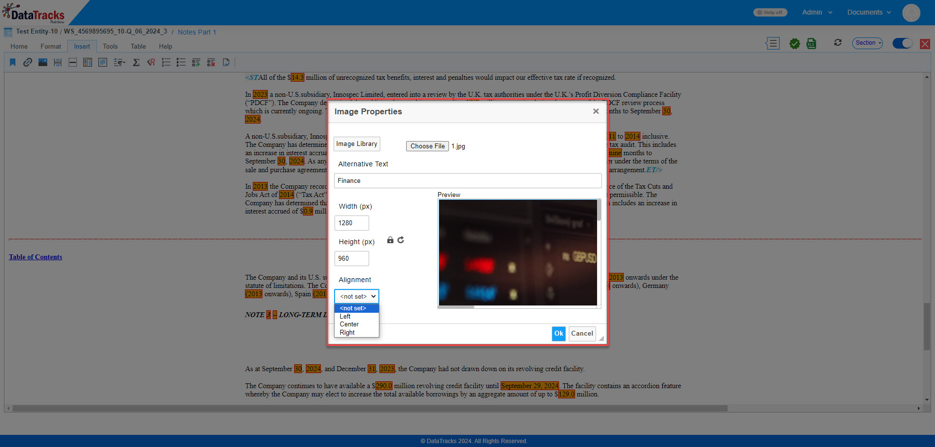Open the Table tab
935x447 pixels.
[x=138, y=46]
